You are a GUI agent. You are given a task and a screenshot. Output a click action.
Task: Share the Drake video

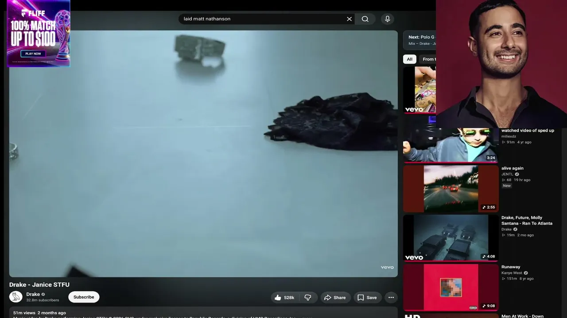335,298
